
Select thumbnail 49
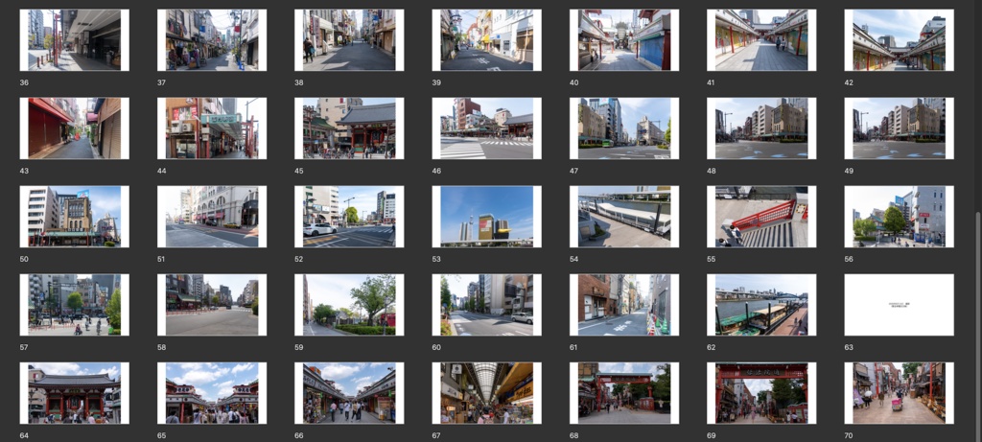(900, 128)
